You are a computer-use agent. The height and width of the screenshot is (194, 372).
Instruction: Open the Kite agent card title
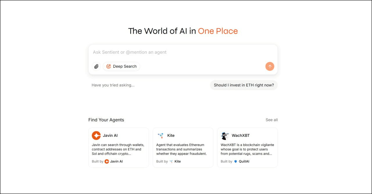click(x=171, y=136)
